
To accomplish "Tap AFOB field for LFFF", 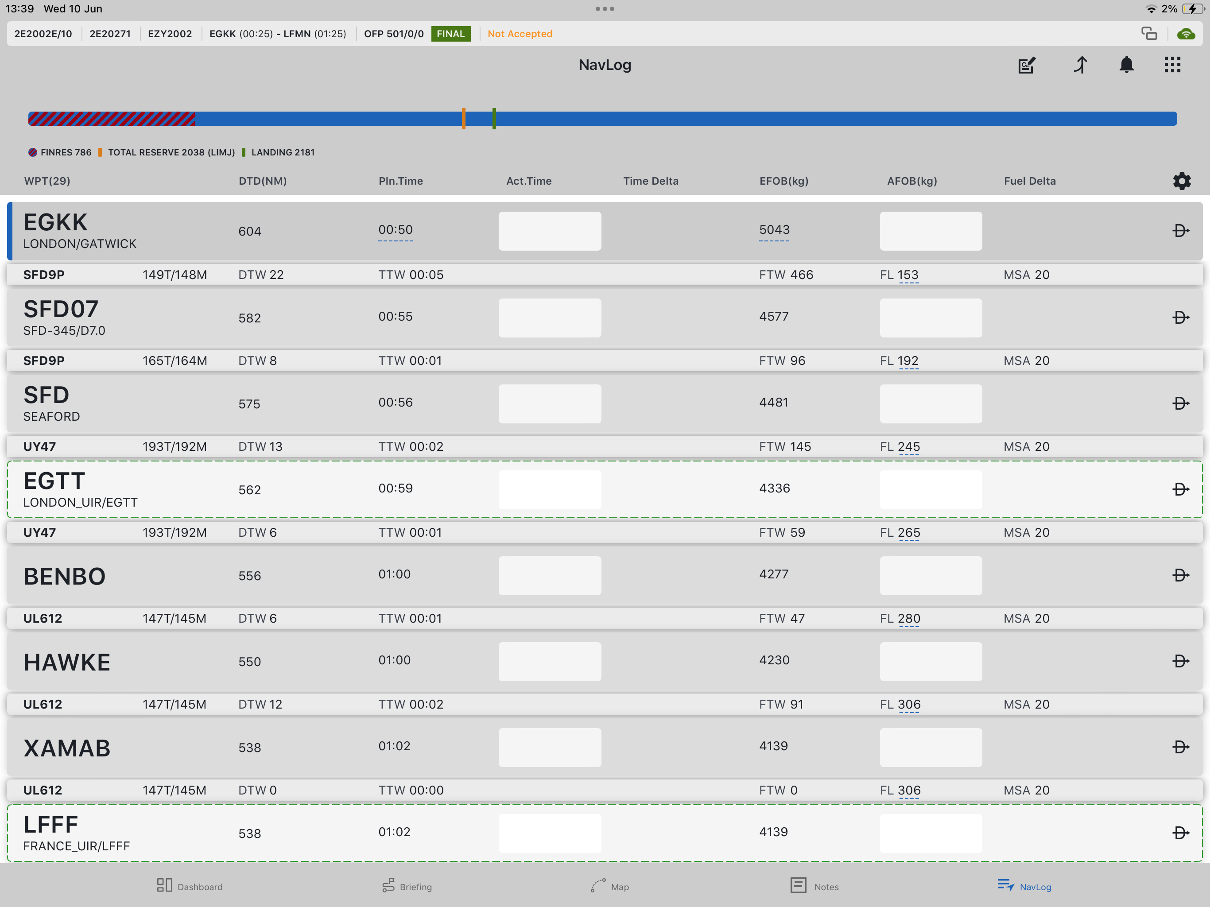I will point(931,833).
